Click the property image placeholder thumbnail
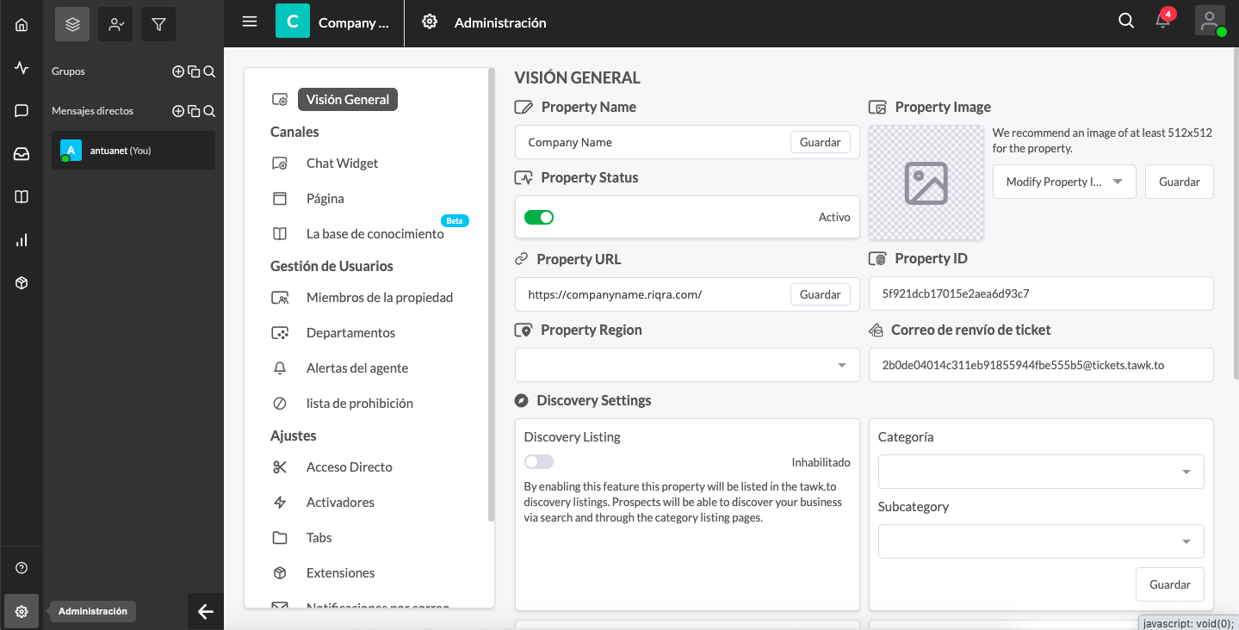The width and height of the screenshot is (1239, 630). coord(926,182)
